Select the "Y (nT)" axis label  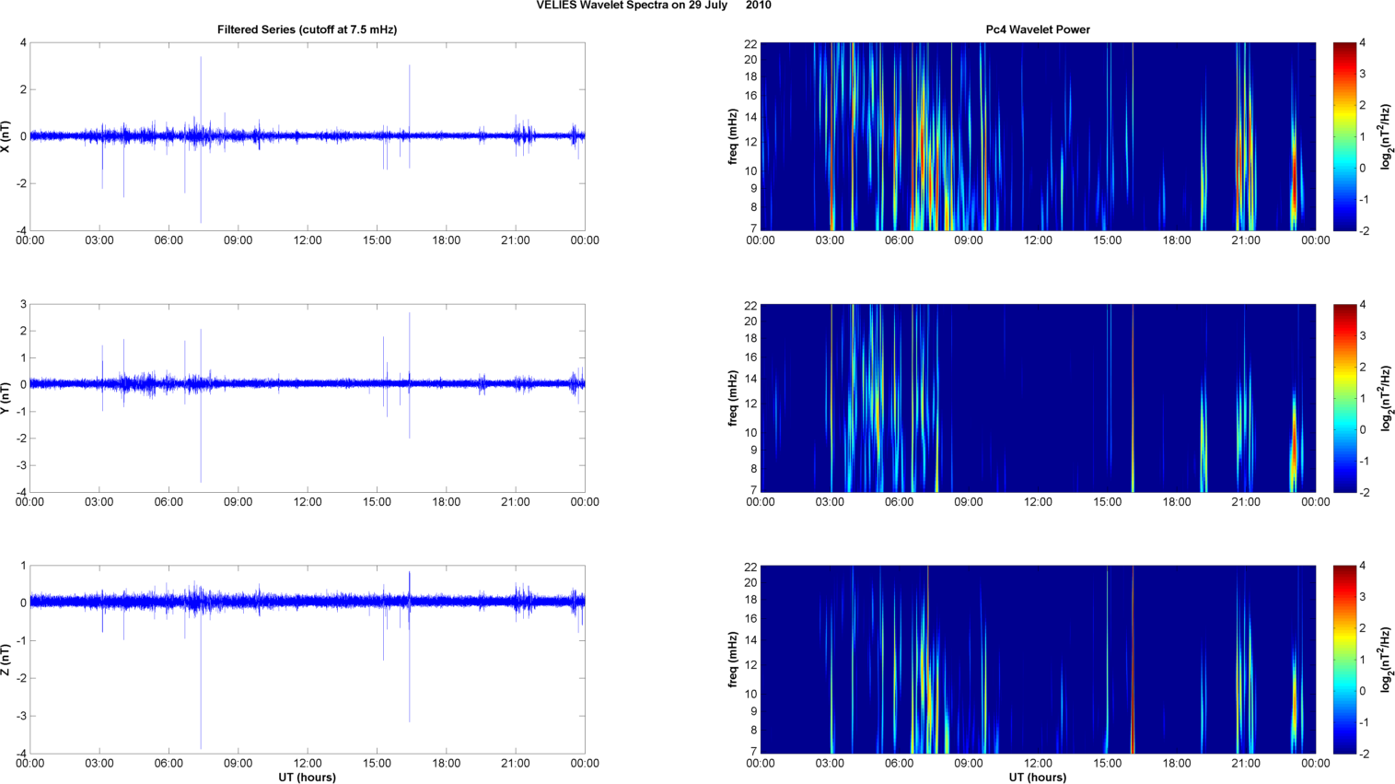(7, 398)
